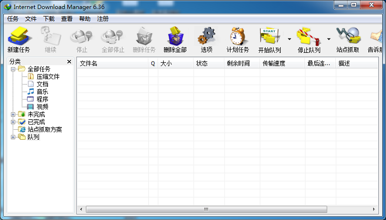This screenshot has width=386, height=220.
Task: Open the 任务 menu
Action: pyautogui.click(x=13, y=19)
